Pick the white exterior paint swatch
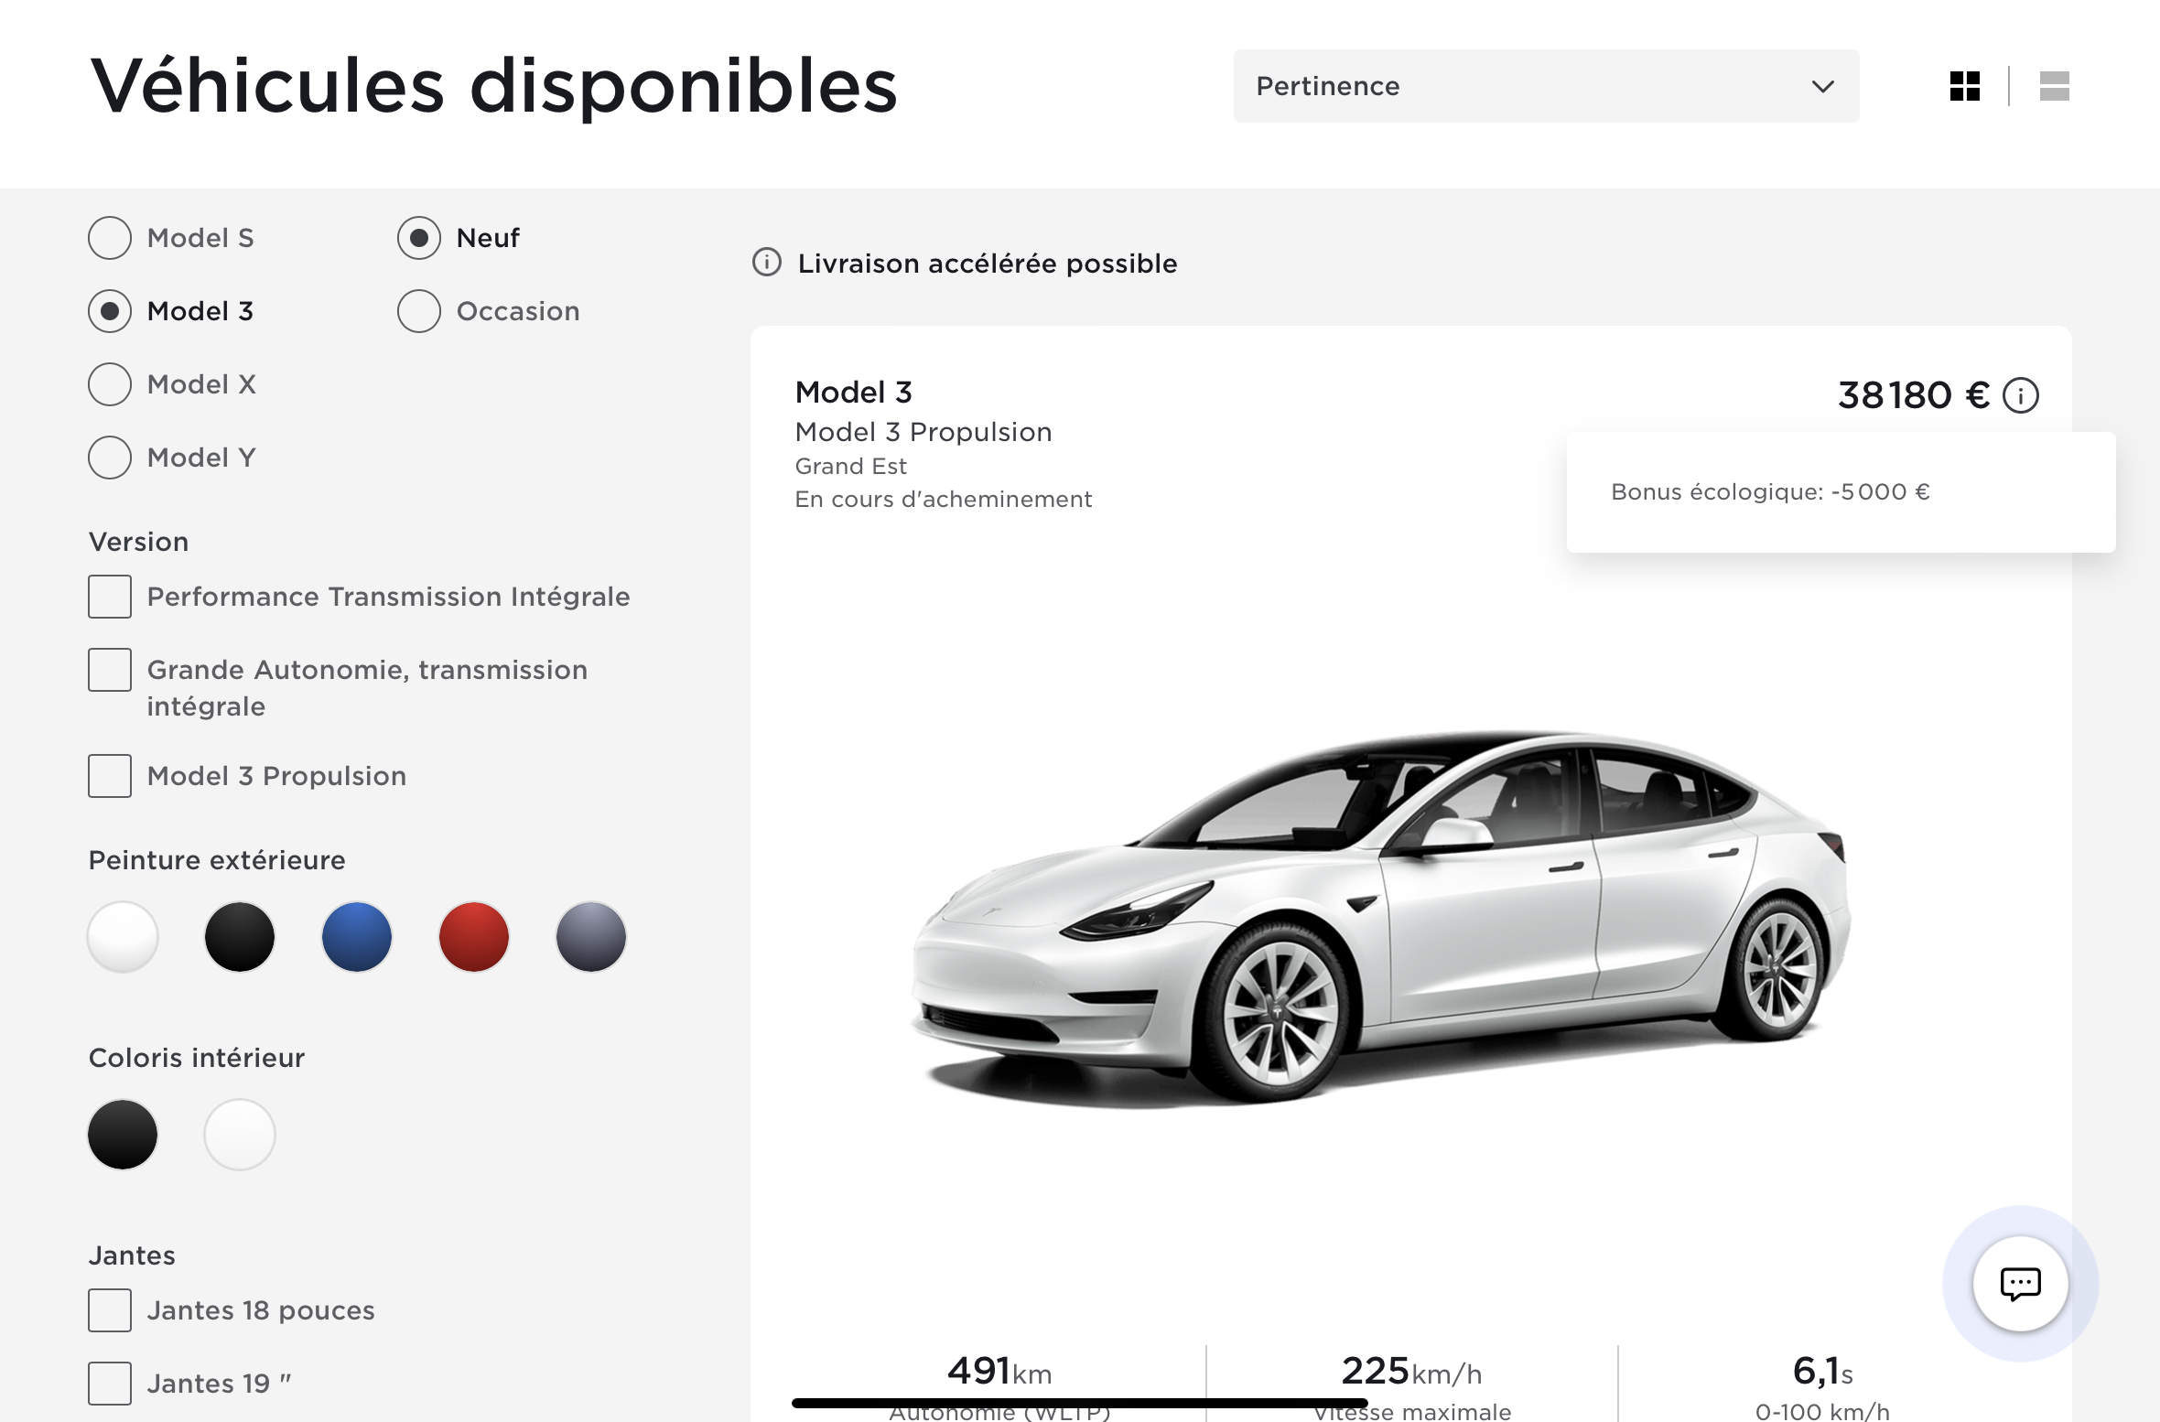Viewport: 2160px width, 1422px height. (x=123, y=937)
